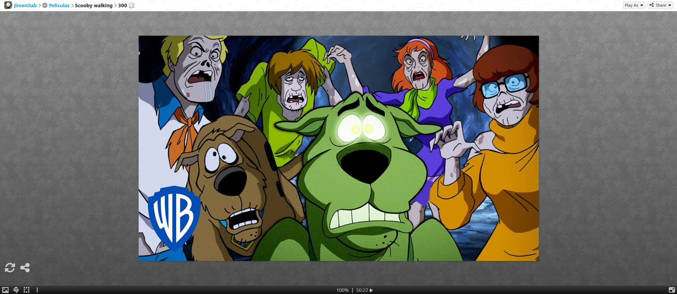Viewport: 677px width, 294px height.
Task: Click the Scooby walking puzzle title
Action: [x=94, y=5]
